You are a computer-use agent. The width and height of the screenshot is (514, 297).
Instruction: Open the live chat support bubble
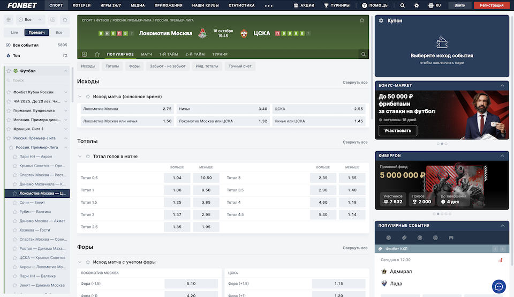click(x=498, y=287)
